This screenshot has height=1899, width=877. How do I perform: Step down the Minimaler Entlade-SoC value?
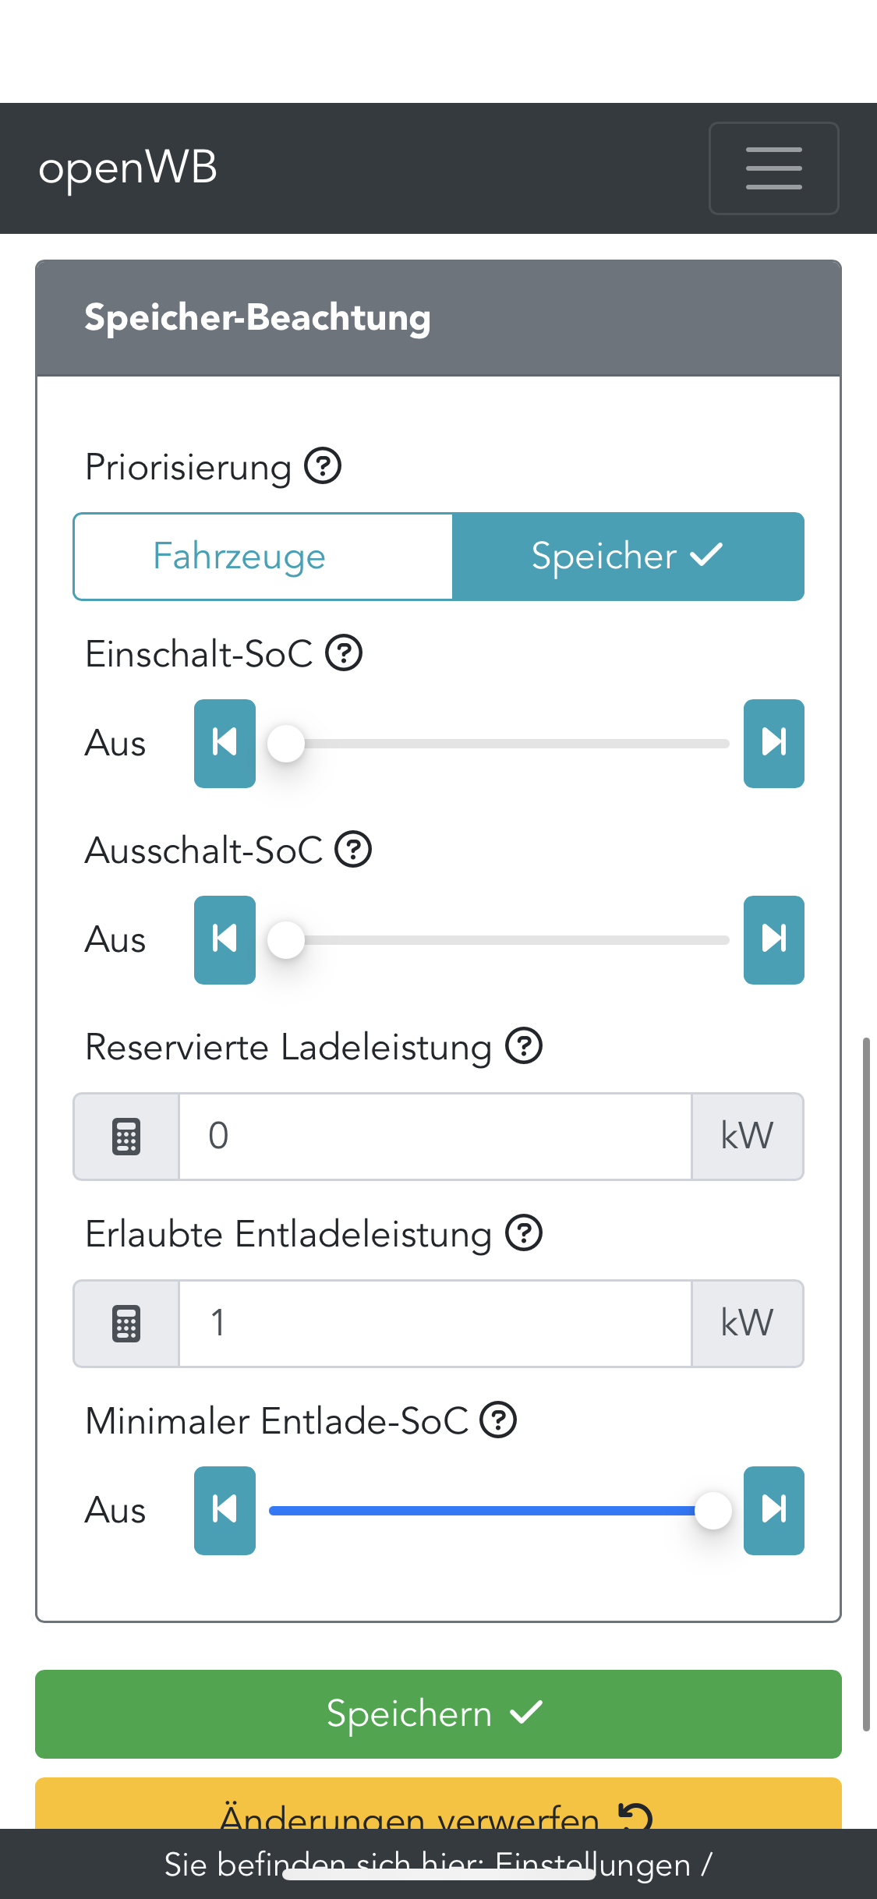(x=225, y=1510)
